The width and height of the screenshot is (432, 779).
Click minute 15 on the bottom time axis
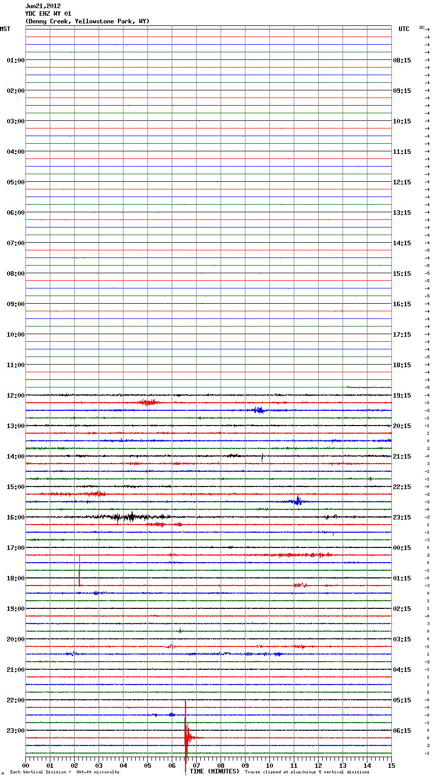click(x=391, y=765)
